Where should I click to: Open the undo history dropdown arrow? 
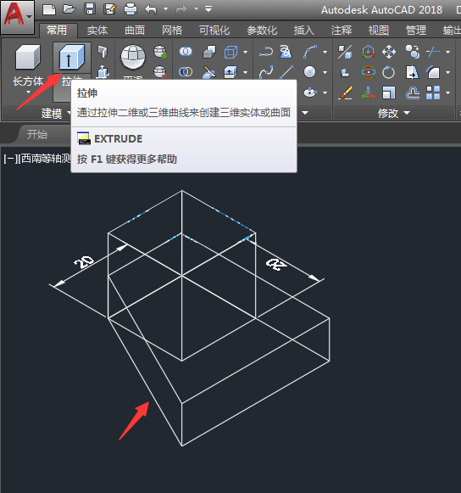click(x=165, y=9)
